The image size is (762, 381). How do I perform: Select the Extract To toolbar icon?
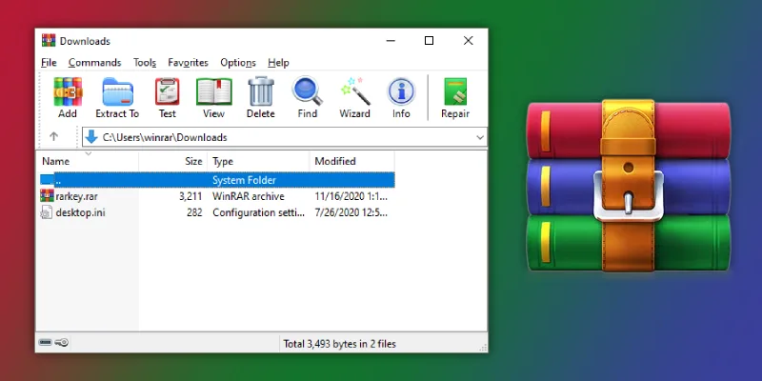tap(117, 98)
